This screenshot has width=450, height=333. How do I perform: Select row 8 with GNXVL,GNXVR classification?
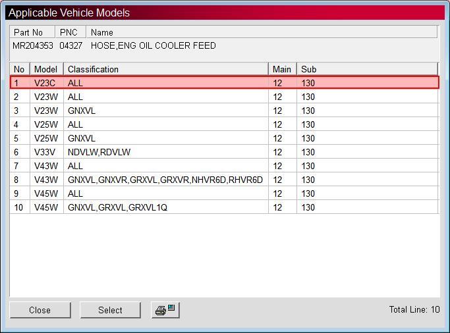pos(225,180)
